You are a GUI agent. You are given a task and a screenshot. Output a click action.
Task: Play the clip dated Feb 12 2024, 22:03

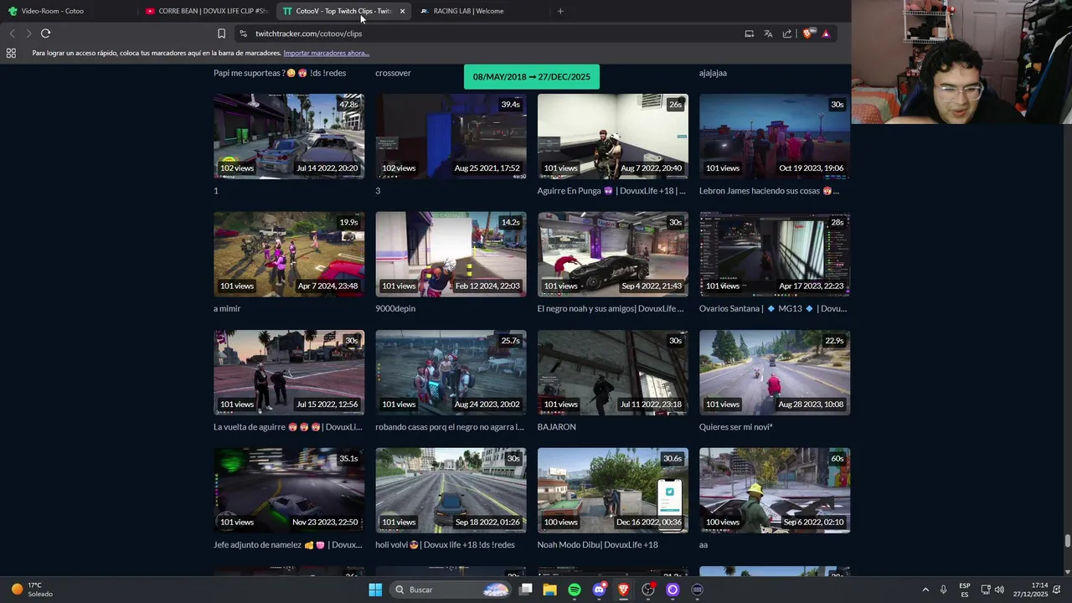coord(451,255)
